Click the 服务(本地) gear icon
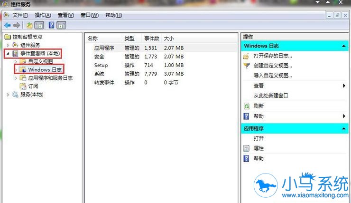The height and width of the screenshot is (203, 351). coord(15,95)
